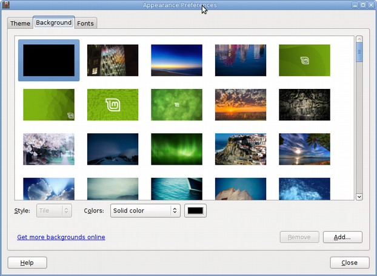Follow the Get more backgrounds online link
The width and height of the screenshot is (377, 276).
coord(61,237)
